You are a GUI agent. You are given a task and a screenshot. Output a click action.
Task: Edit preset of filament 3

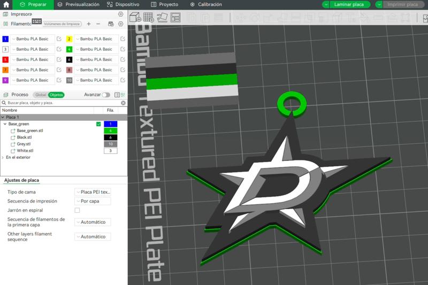tap(59, 49)
